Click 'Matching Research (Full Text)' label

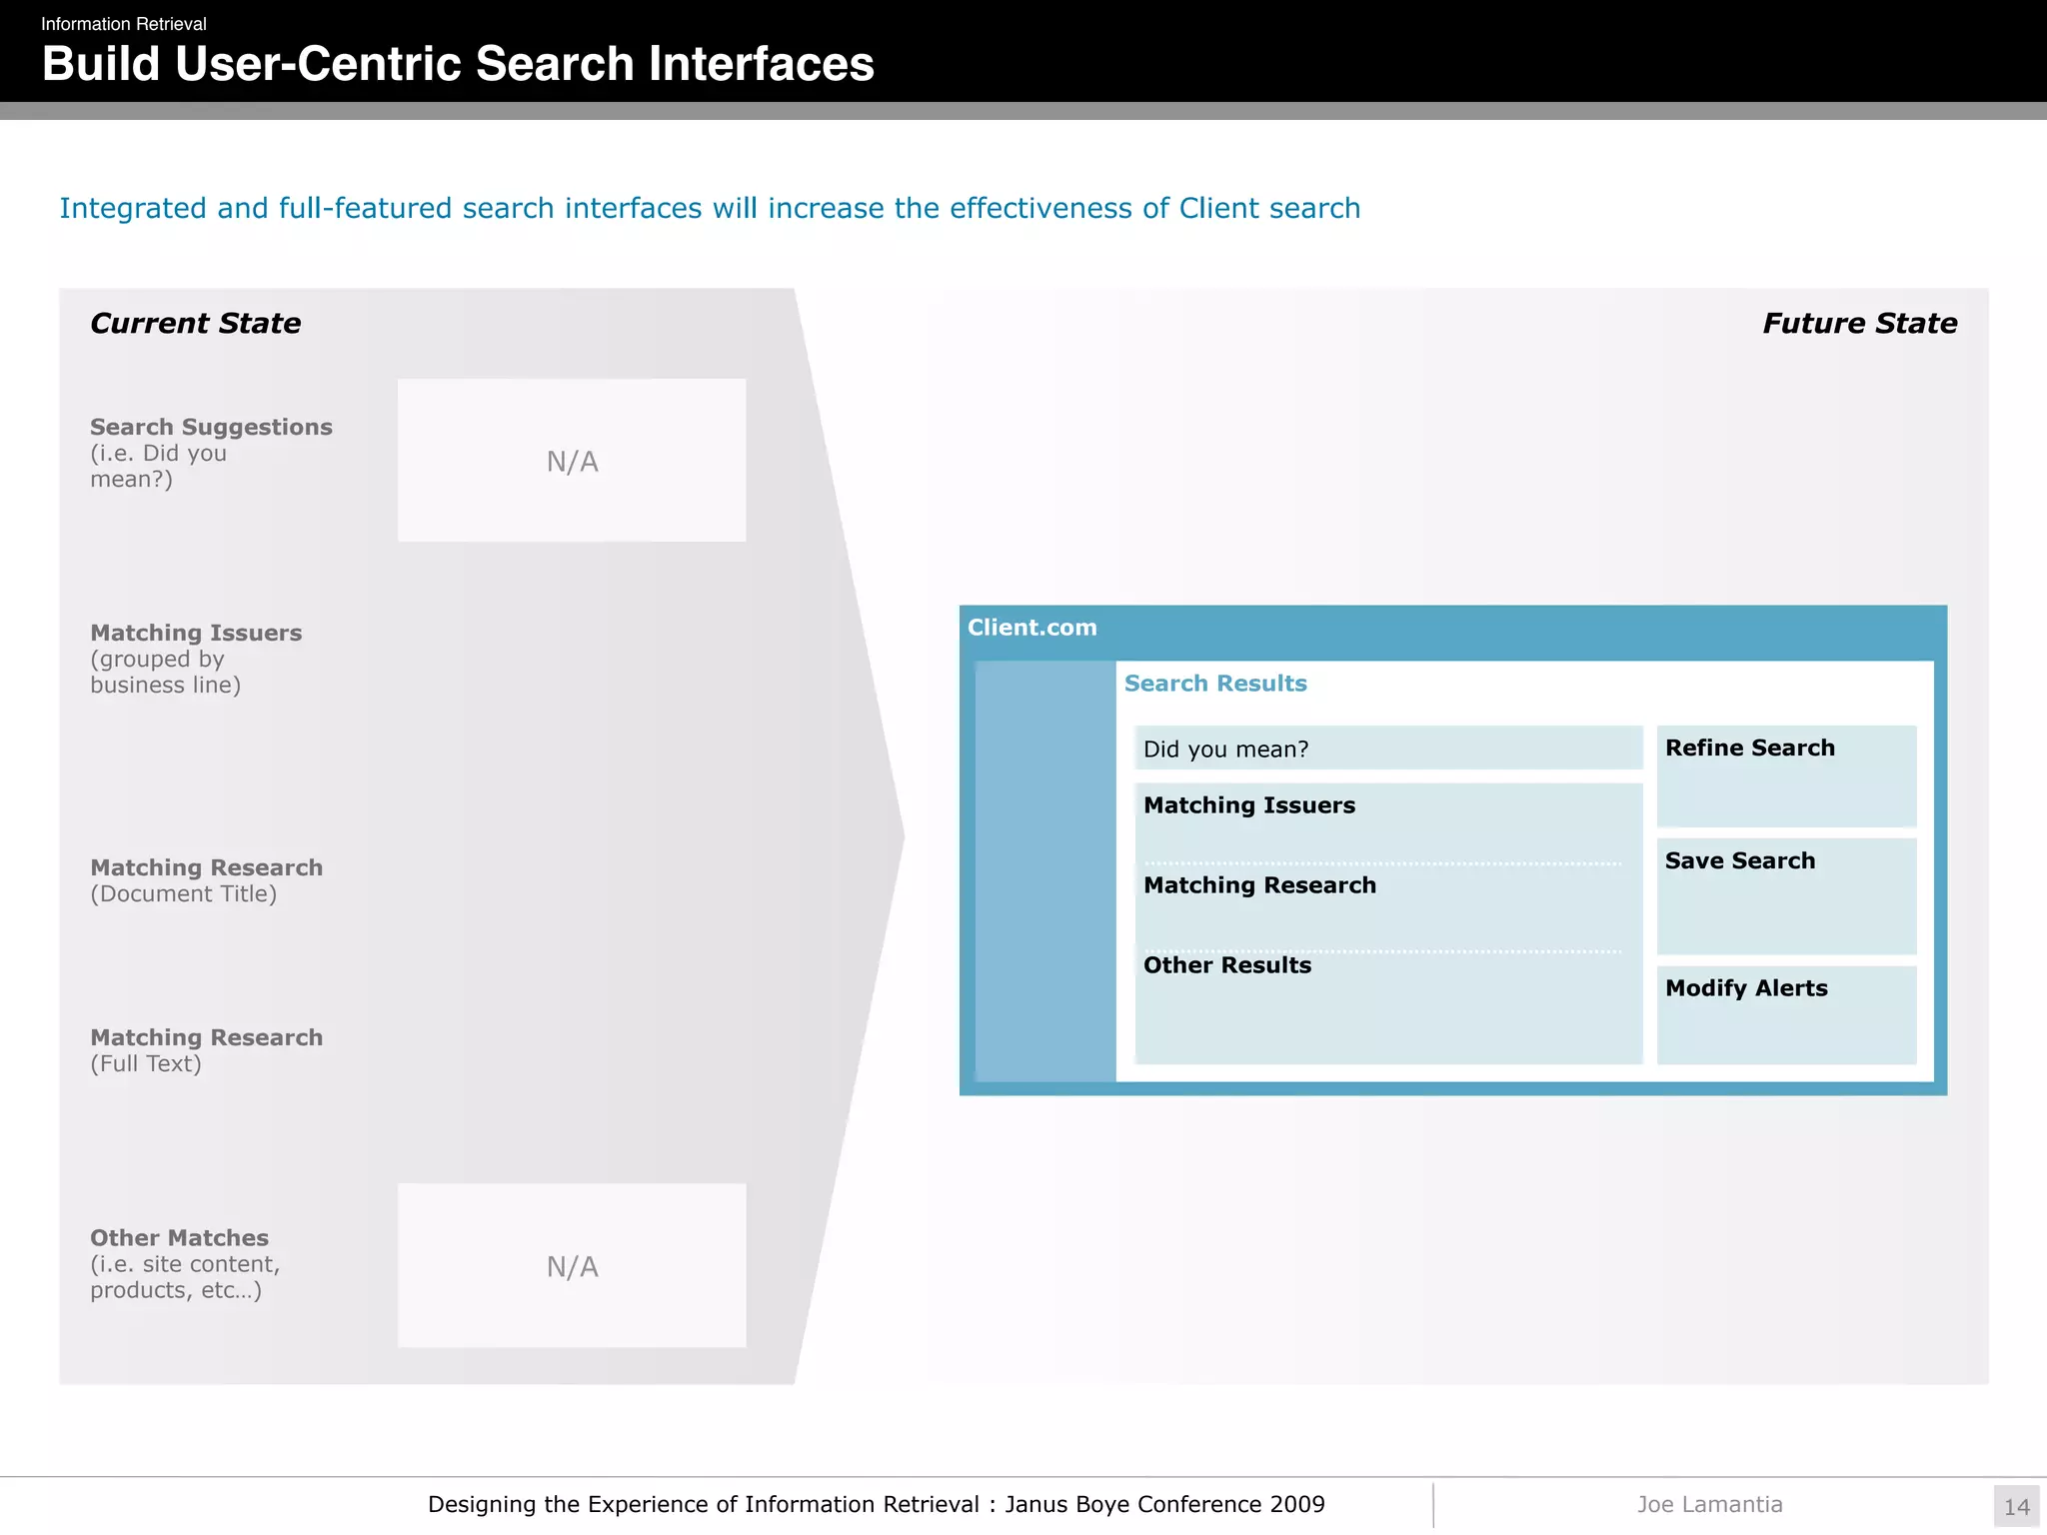(x=207, y=1050)
